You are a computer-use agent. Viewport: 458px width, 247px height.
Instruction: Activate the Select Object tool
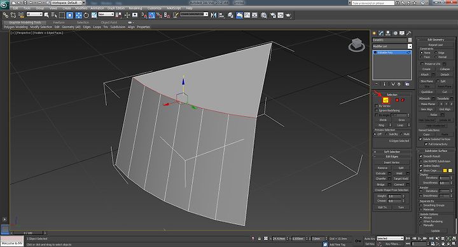tap(46, 15)
